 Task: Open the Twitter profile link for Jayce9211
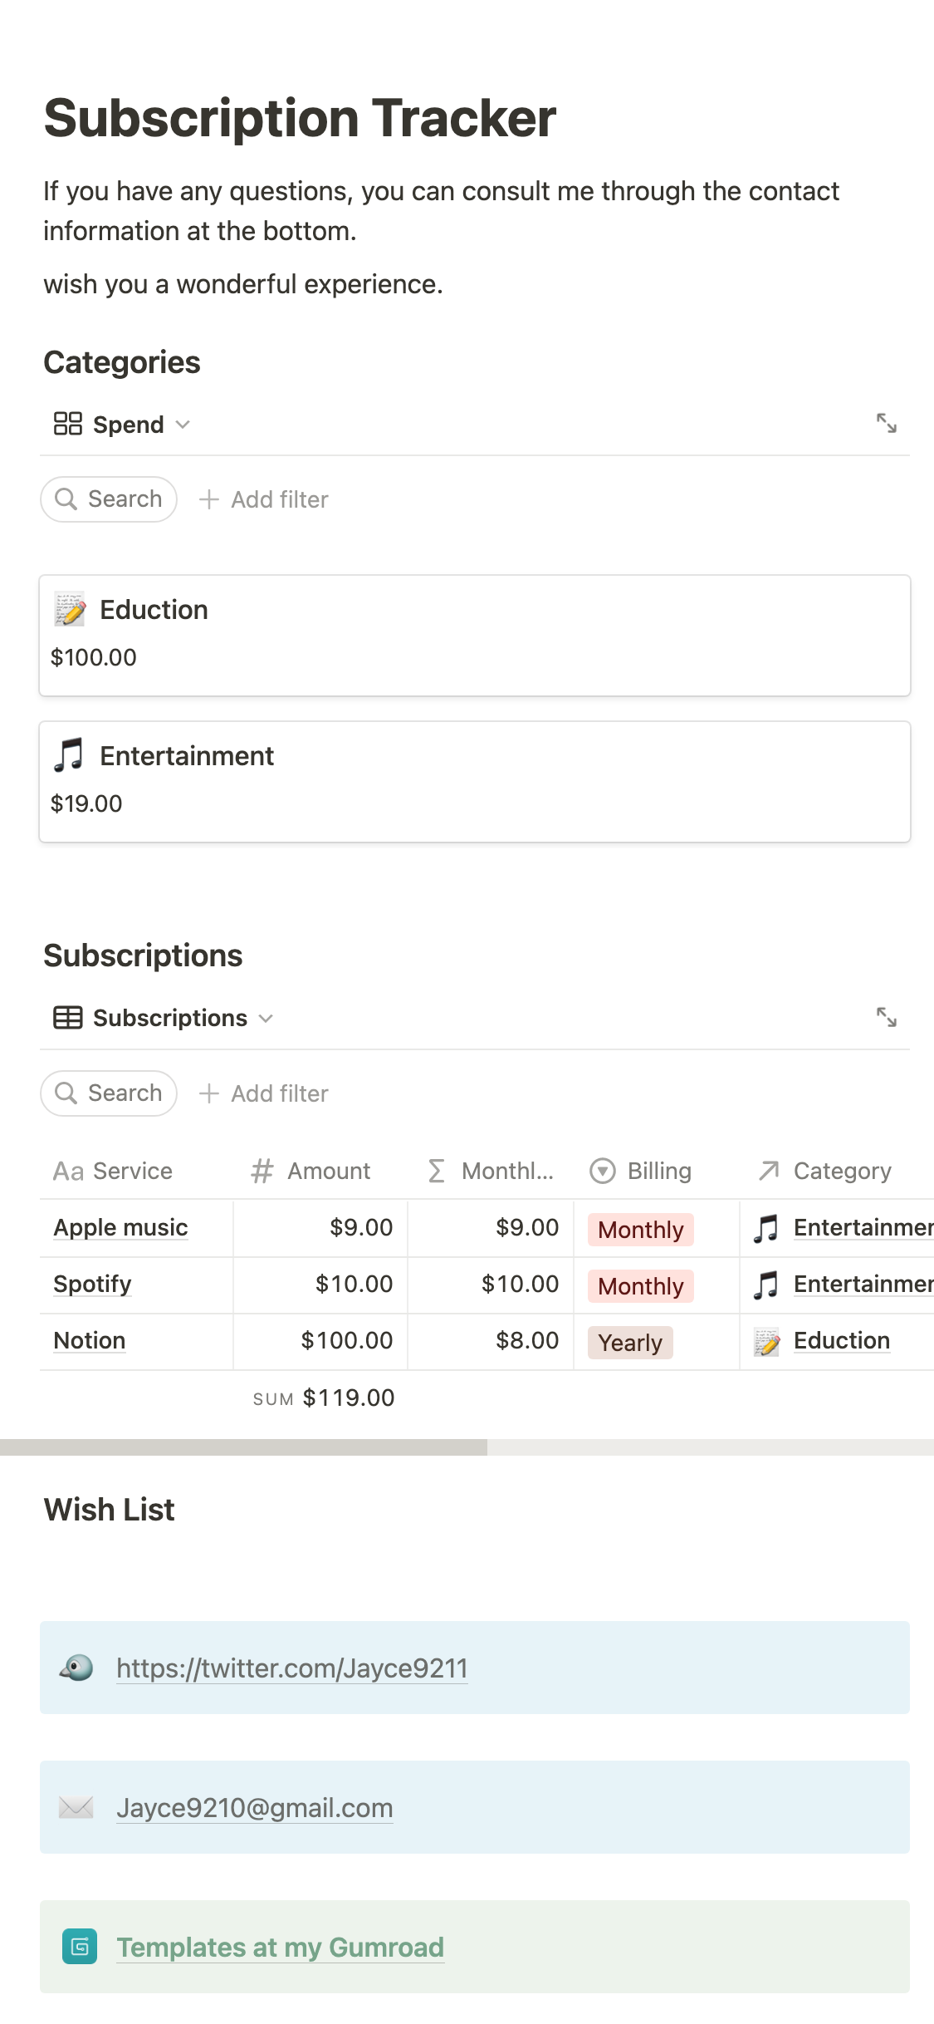291,1668
